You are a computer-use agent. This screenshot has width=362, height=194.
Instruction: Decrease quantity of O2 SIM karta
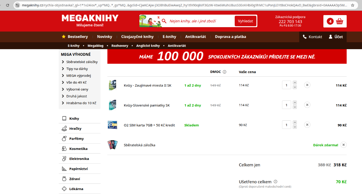pos(295,127)
